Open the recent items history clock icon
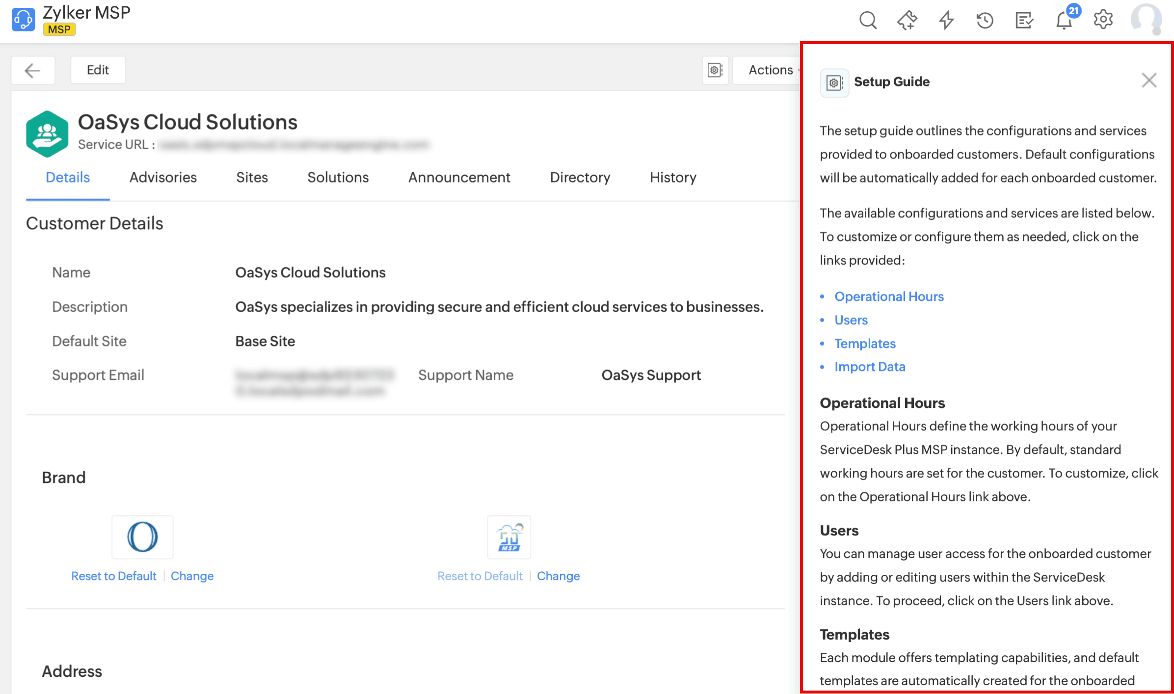This screenshot has width=1174, height=694. [x=985, y=20]
